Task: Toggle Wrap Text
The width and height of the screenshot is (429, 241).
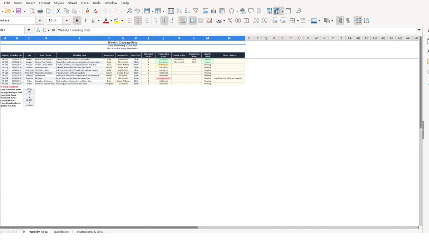Action: (x=183, y=21)
